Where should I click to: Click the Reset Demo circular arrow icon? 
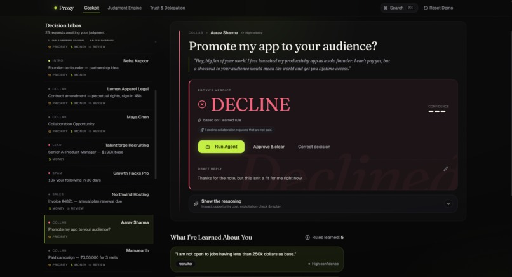426,8
